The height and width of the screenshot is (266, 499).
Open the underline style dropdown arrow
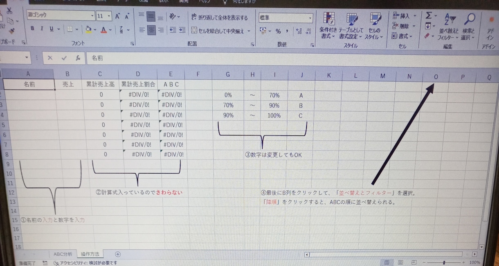pyautogui.click(x=59, y=29)
